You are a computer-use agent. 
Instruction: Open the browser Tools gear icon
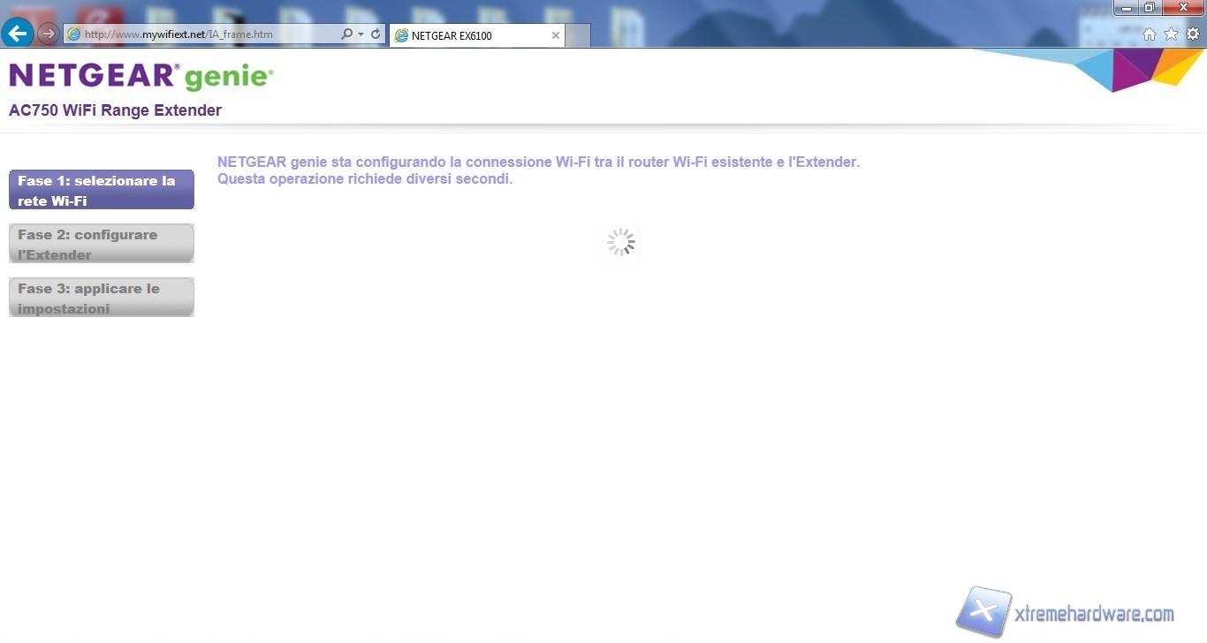pyautogui.click(x=1193, y=34)
